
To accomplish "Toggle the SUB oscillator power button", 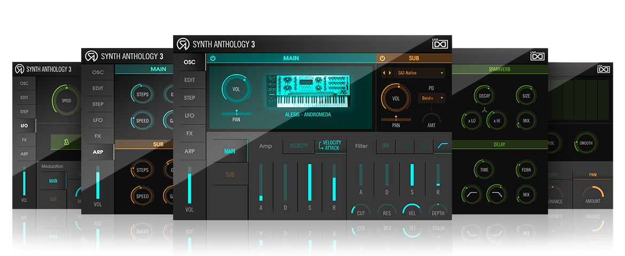I will 382,58.
